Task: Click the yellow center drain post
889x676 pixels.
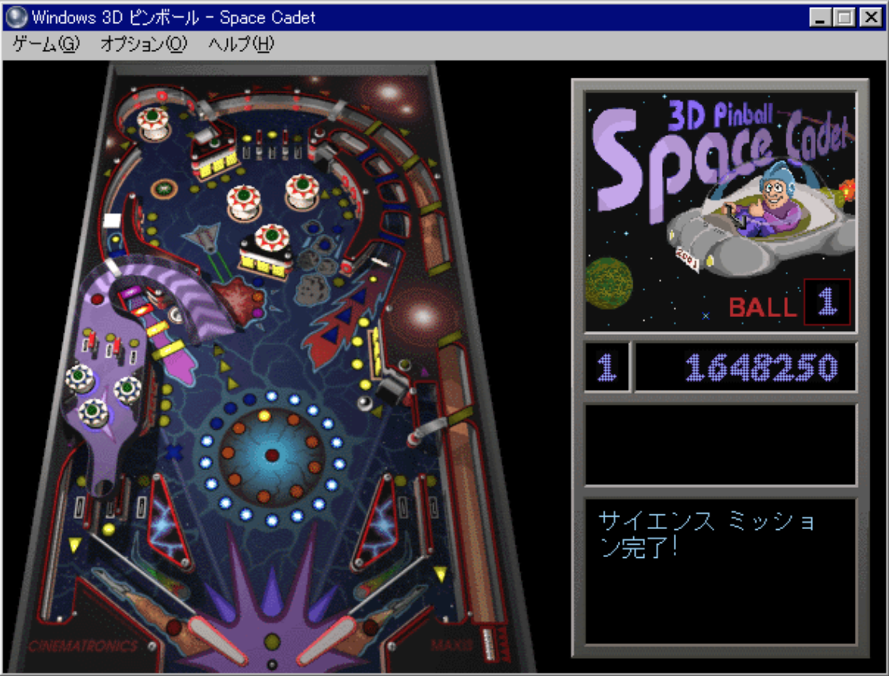Action: point(272,642)
